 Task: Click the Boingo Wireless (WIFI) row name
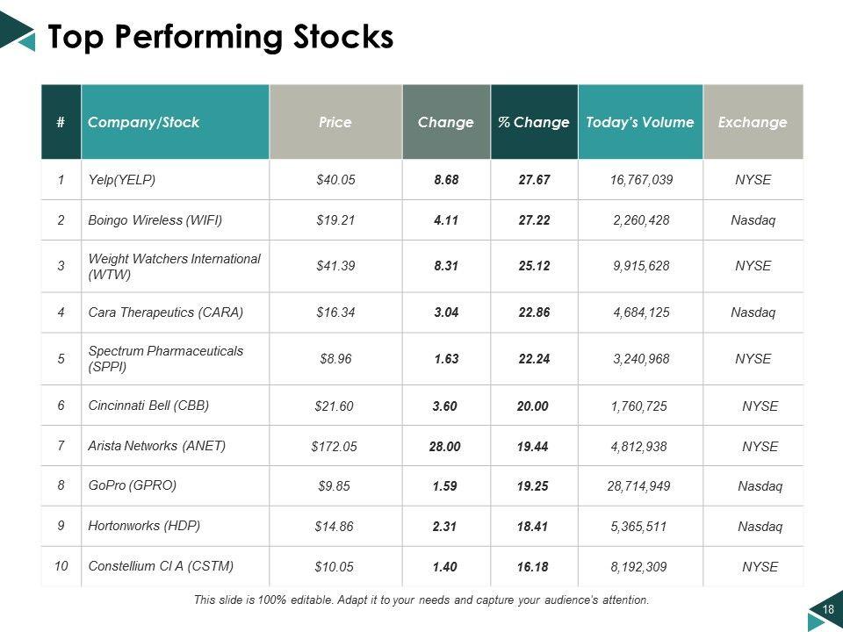point(155,220)
